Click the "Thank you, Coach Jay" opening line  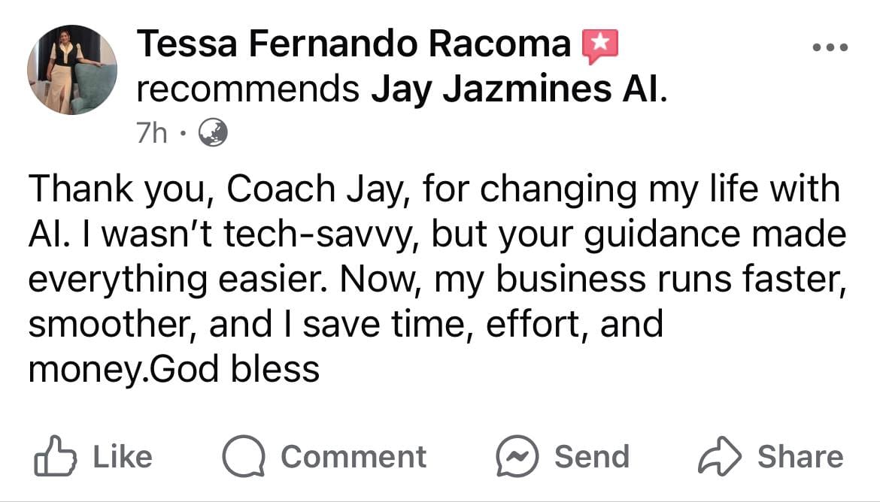pyautogui.click(x=434, y=189)
